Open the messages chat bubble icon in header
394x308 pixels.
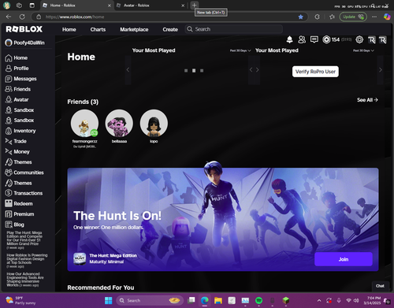click(314, 39)
